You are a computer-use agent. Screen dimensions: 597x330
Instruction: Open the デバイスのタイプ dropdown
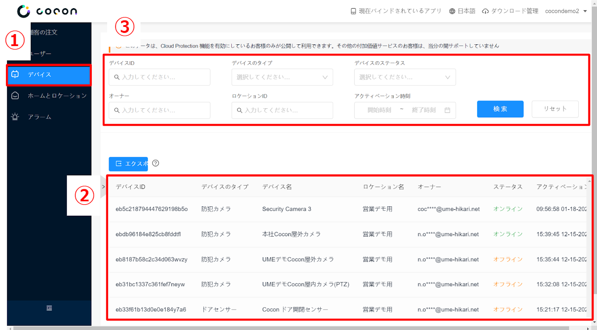coord(282,77)
